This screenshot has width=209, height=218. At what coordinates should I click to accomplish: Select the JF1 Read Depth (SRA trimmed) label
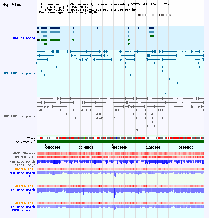(x=22, y=208)
